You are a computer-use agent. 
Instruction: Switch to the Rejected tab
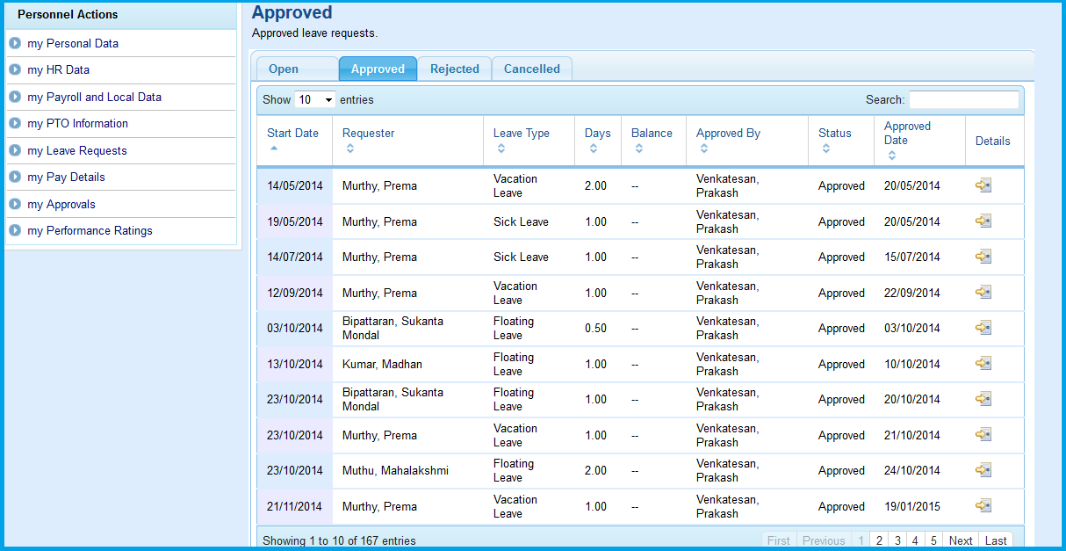454,69
